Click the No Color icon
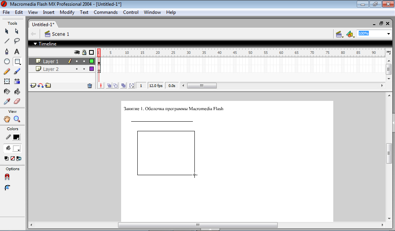The image size is (395, 231). [x=13, y=158]
